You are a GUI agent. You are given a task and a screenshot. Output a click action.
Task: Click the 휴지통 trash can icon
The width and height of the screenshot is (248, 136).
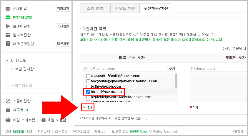pyautogui.click(x=8, y=110)
